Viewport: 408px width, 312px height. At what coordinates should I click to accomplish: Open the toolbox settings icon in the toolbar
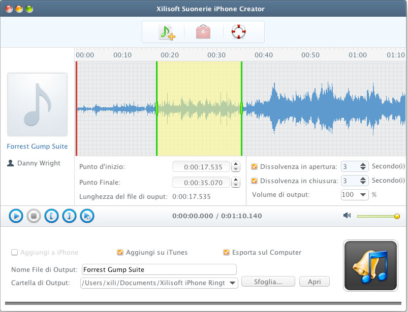coord(202,31)
